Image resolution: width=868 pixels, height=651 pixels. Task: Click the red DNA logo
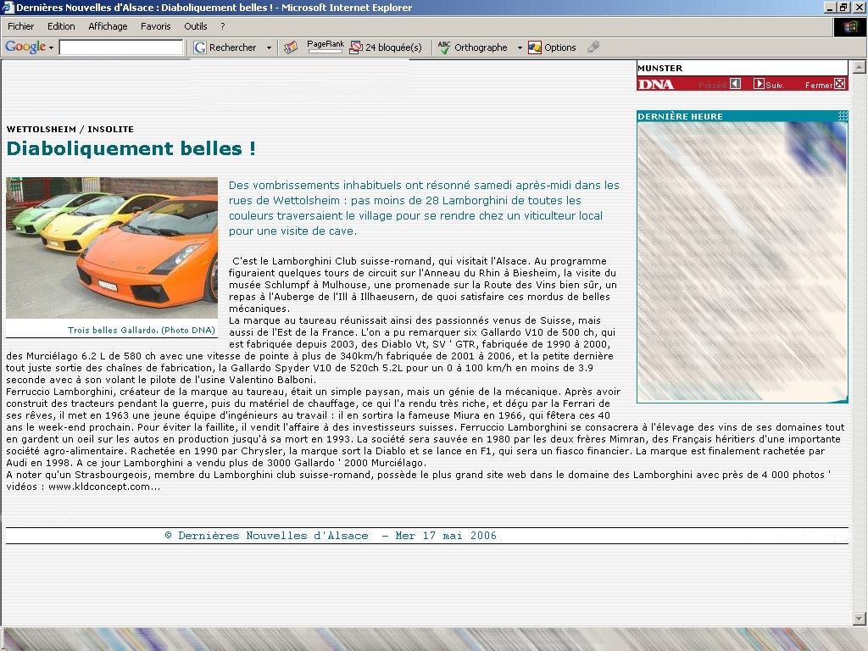[x=656, y=84]
